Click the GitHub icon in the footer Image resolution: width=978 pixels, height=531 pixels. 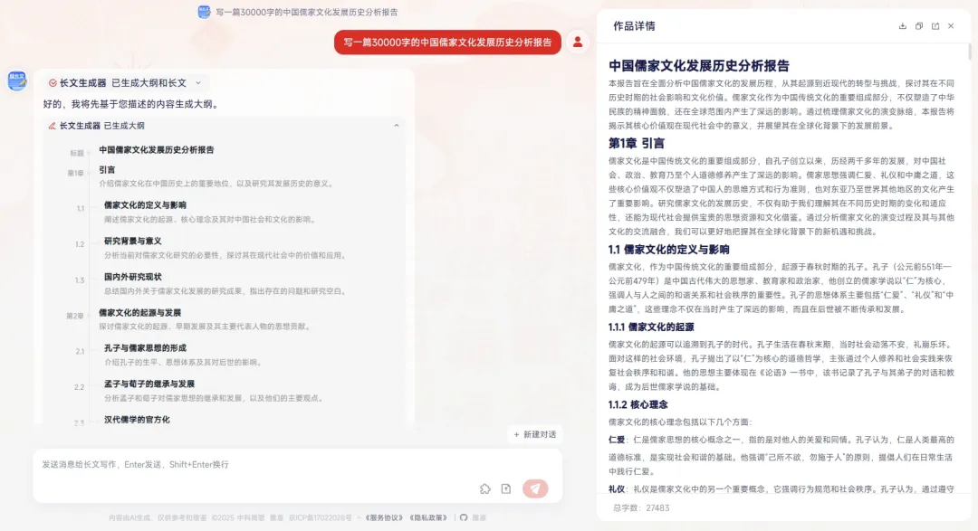coord(464,517)
